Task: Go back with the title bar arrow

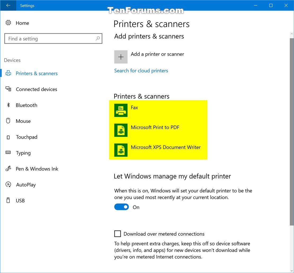Action: 8,5
